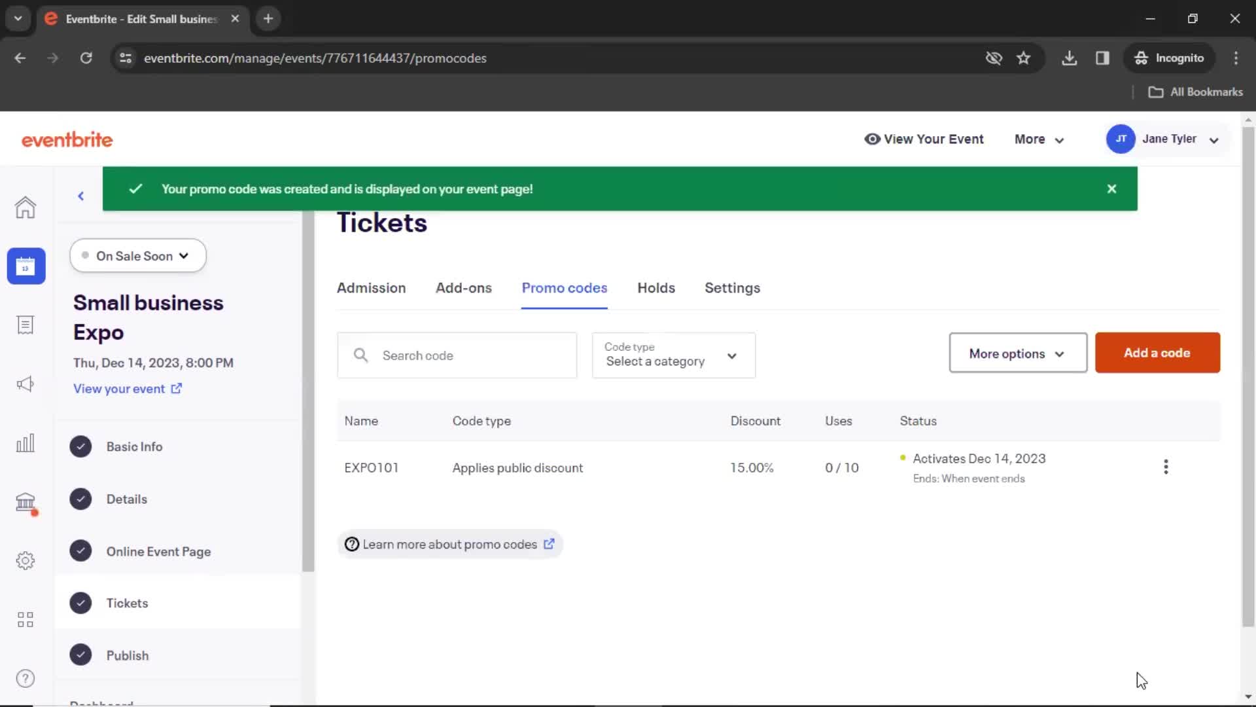This screenshot has height=707, width=1256.
Task: Switch to the Holds tab
Action: (x=656, y=288)
